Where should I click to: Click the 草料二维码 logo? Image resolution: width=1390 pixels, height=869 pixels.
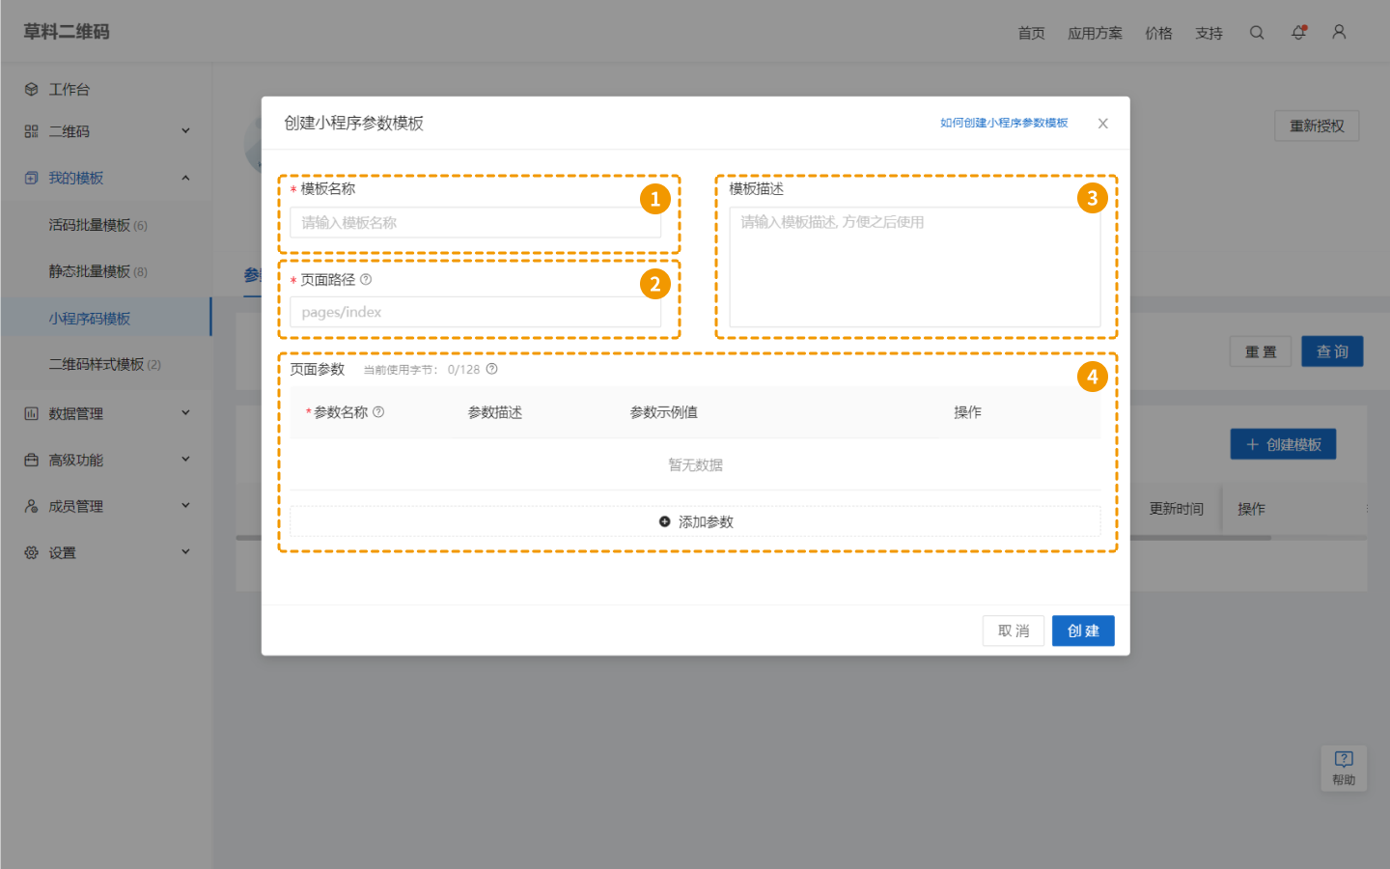coord(67,32)
